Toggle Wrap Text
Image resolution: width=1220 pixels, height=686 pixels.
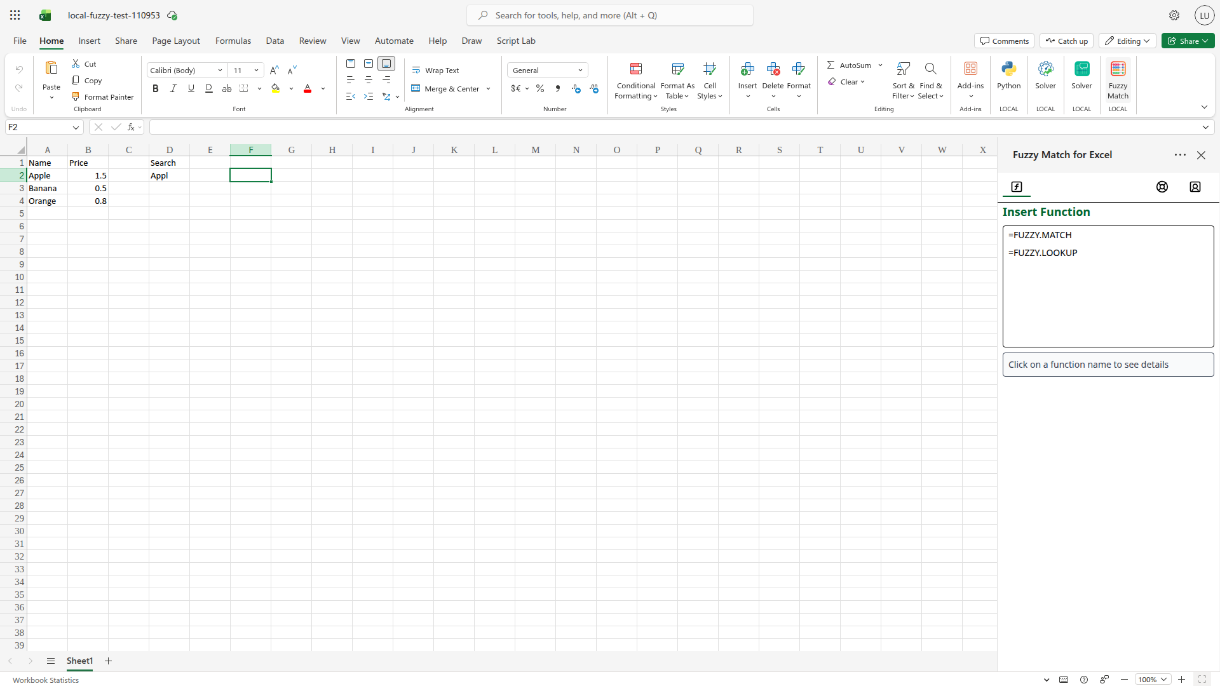pyautogui.click(x=436, y=70)
